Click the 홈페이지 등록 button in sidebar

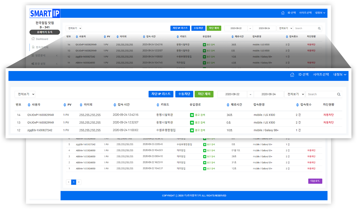45,32
